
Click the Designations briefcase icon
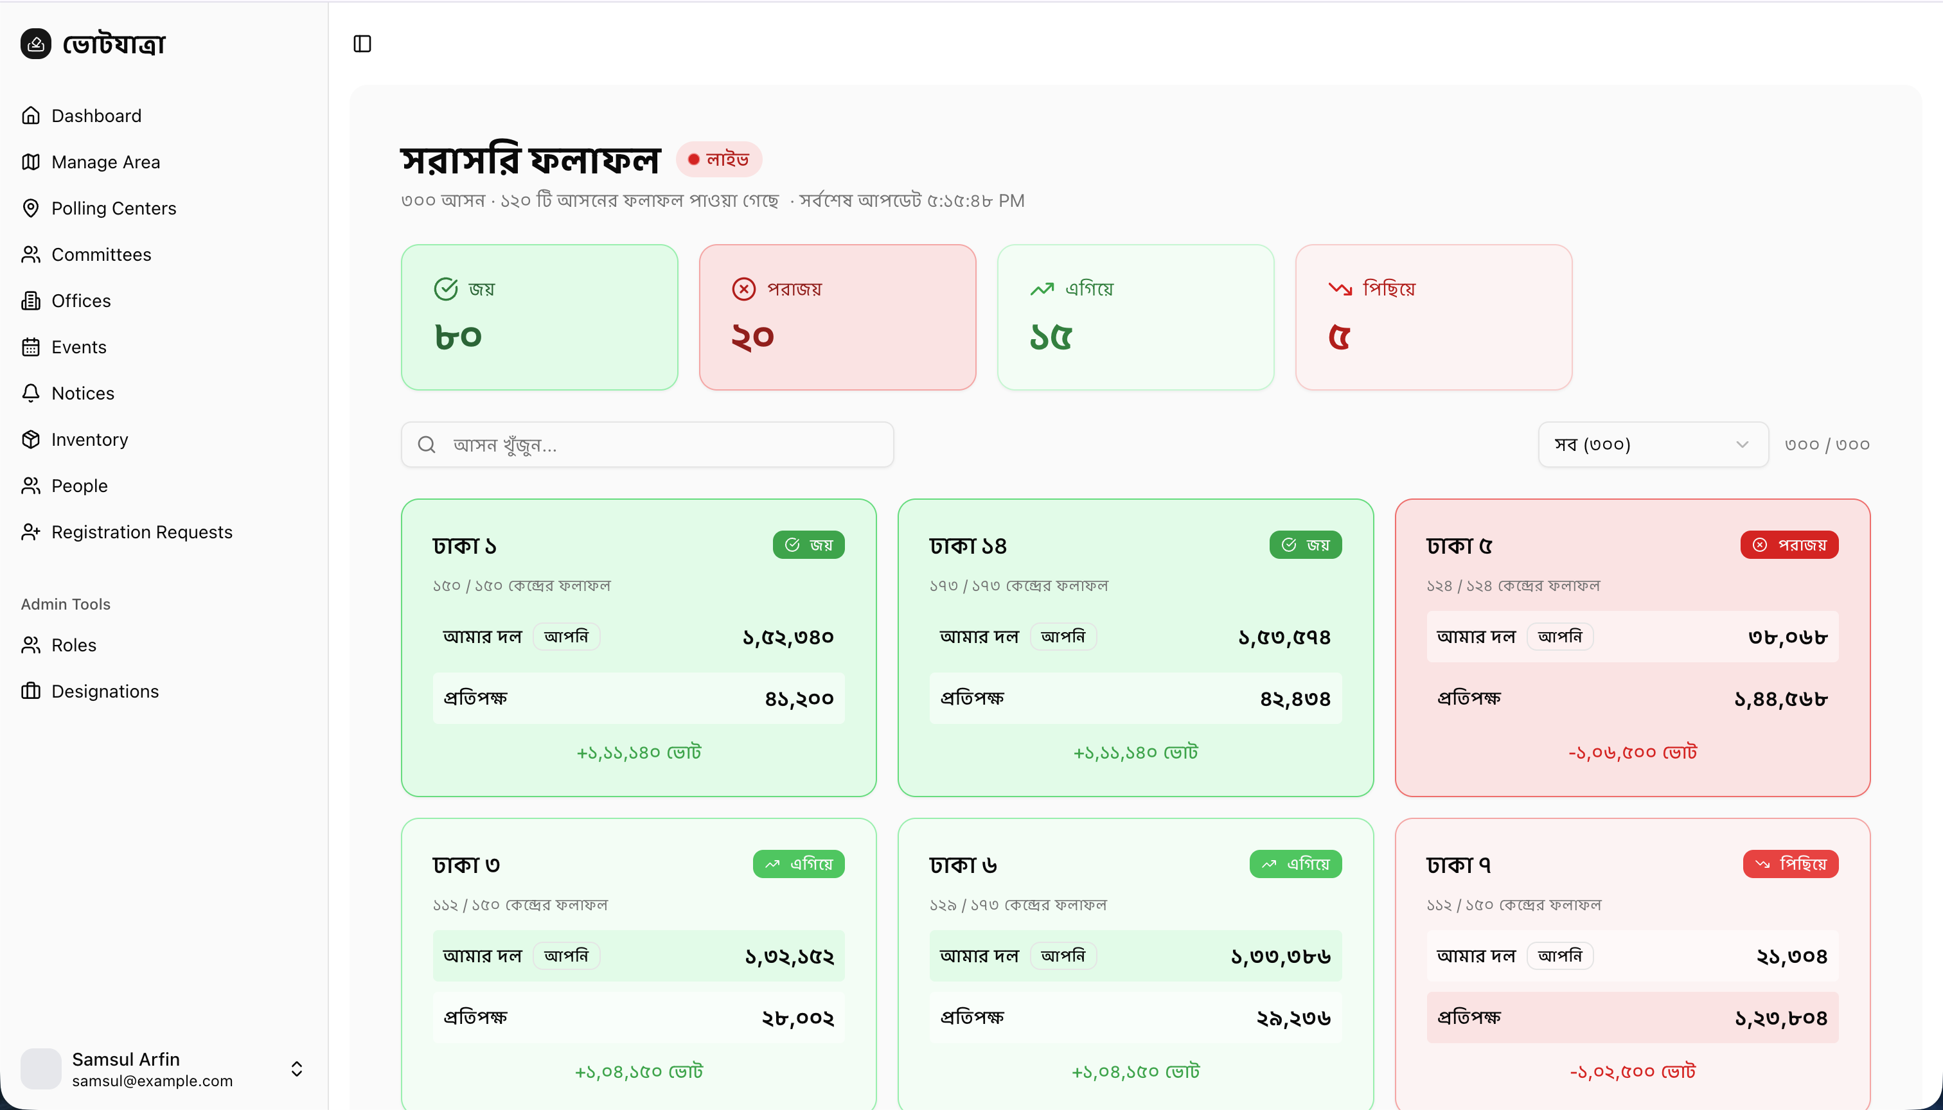click(x=30, y=691)
